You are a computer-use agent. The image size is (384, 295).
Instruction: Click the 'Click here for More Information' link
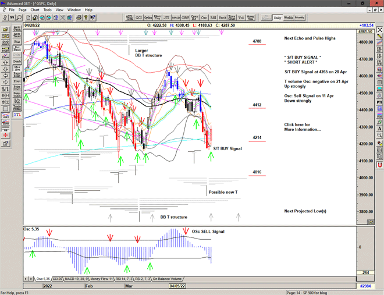(x=302, y=127)
